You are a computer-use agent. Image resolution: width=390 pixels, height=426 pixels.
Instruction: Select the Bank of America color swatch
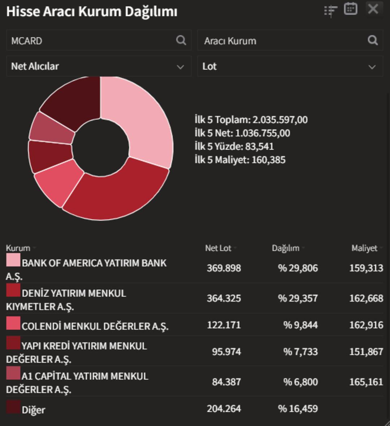(x=13, y=260)
